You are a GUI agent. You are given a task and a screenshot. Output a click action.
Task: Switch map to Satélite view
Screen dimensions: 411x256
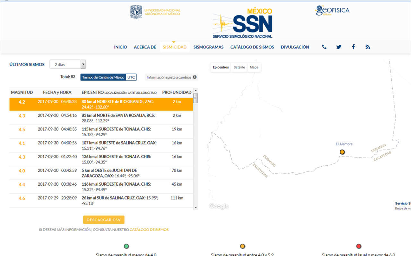239,67
